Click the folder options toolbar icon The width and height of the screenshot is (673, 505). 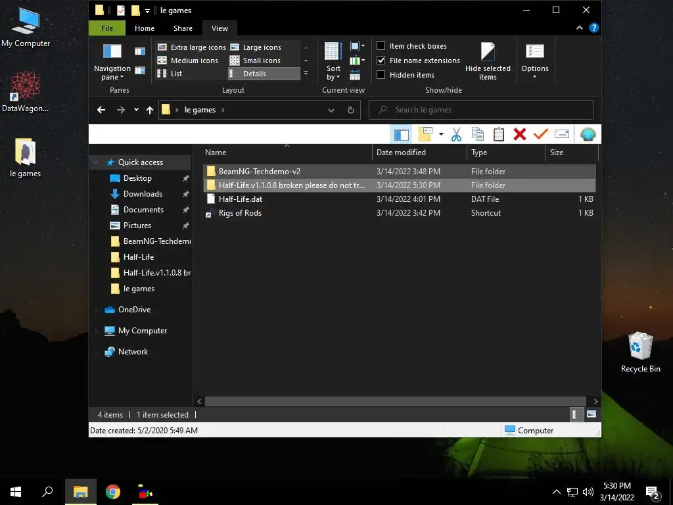[425, 134]
